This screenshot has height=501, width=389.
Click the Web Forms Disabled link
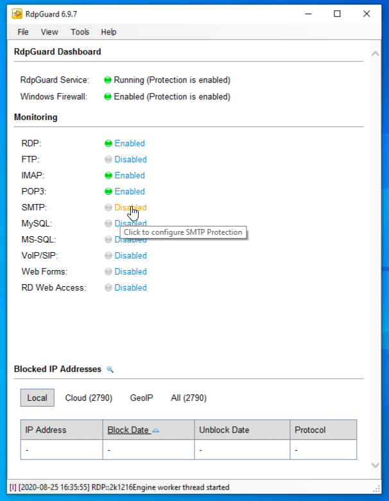pos(130,272)
